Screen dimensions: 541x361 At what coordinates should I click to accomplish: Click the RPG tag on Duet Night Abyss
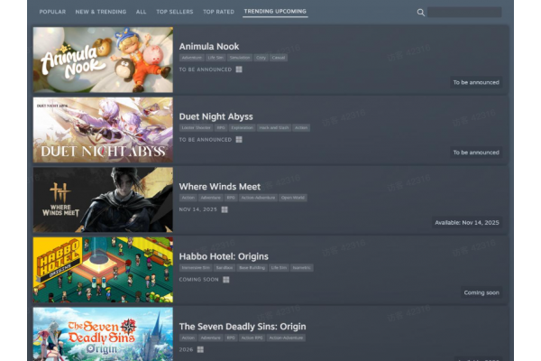click(221, 128)
